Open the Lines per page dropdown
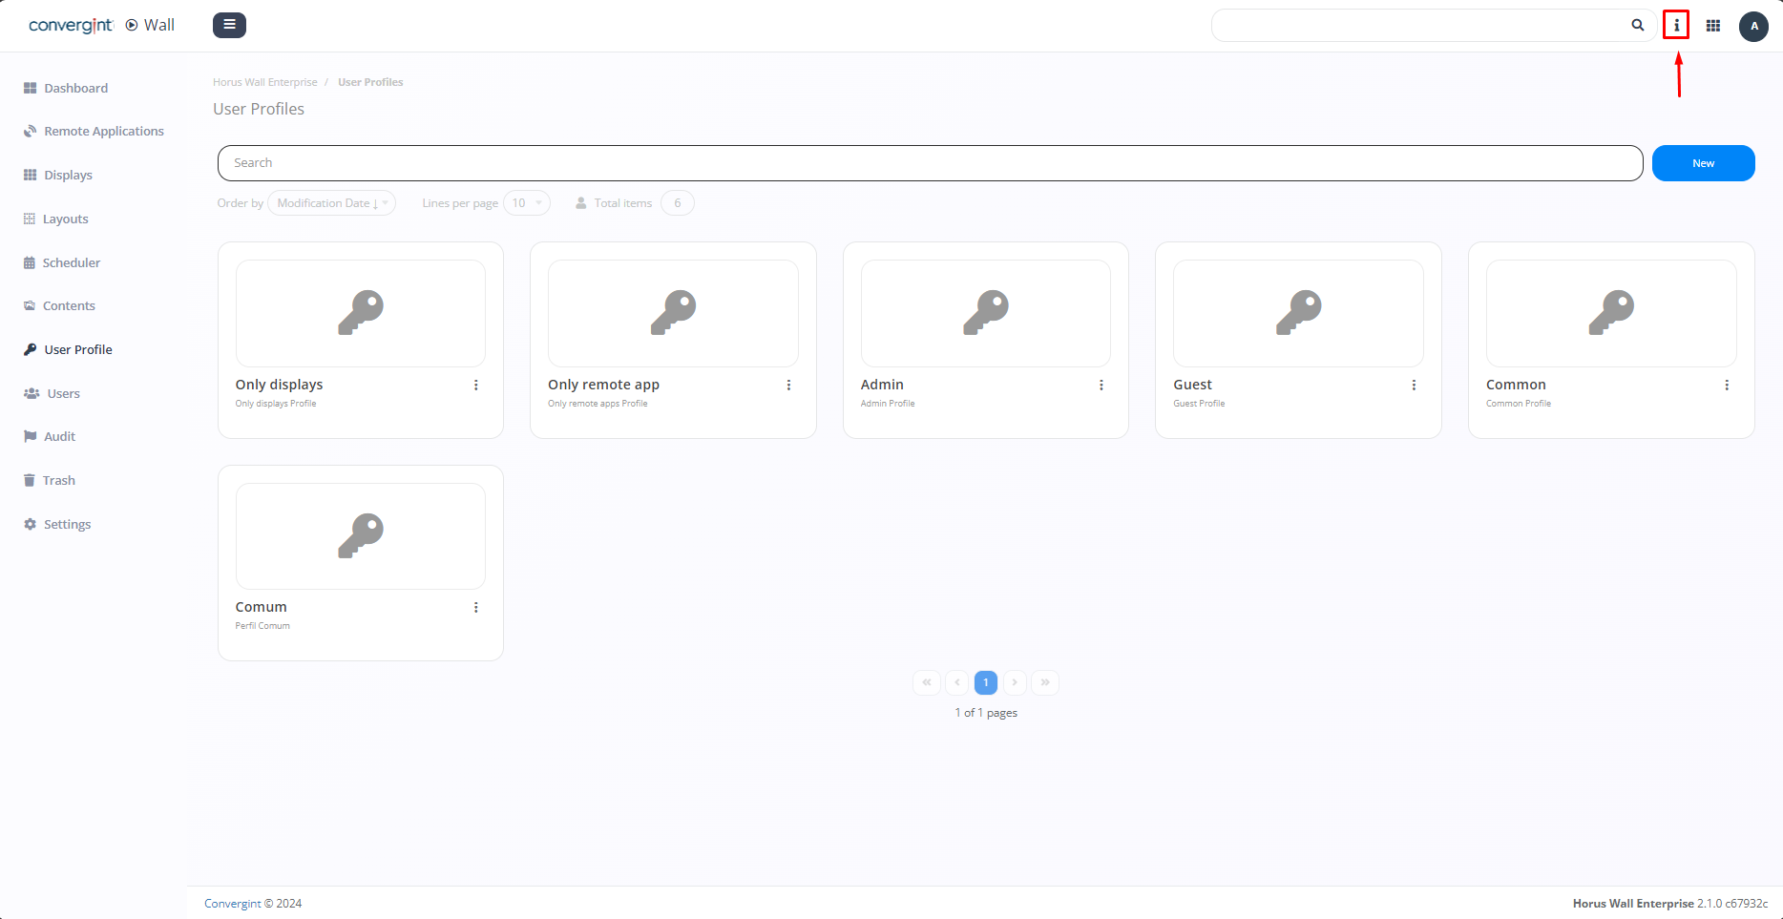 pyautogui.click(x=527, y=203)
